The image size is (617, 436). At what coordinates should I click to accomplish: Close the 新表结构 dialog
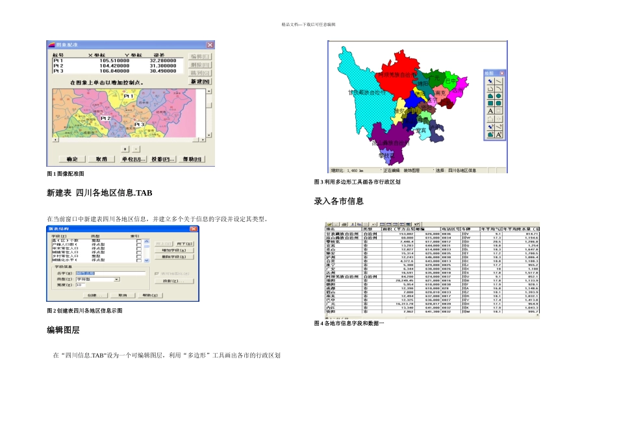tap(194, 229)
